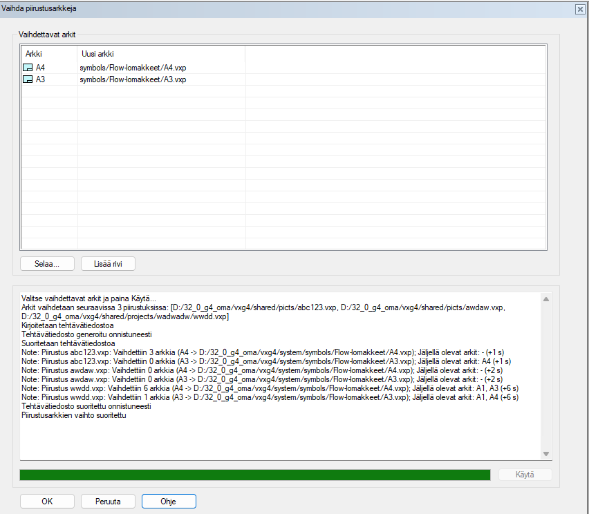Open help with the Ohje button
589x514 pixels.
point(169,502)
